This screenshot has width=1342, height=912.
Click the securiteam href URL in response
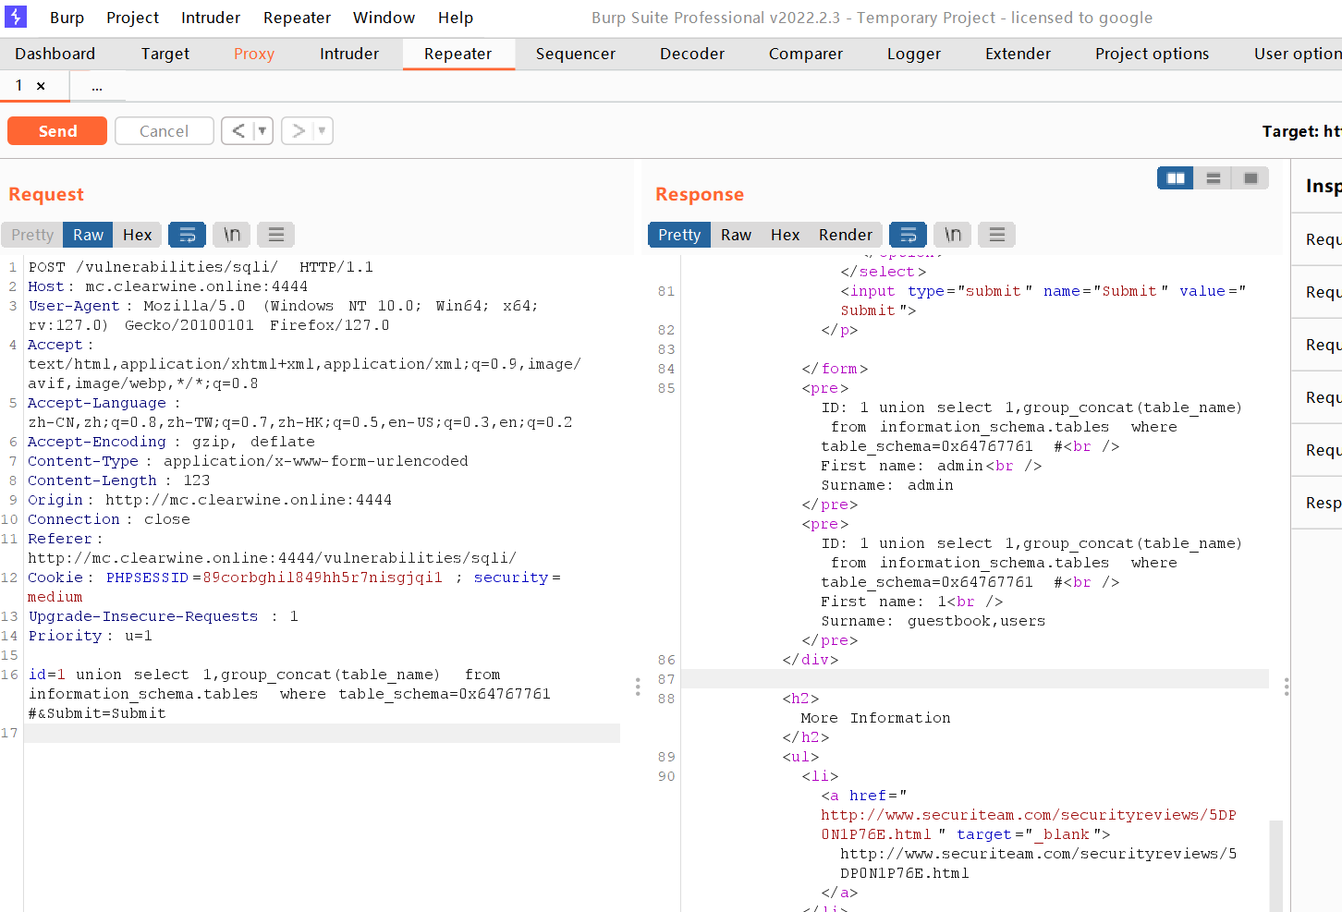1028,824
